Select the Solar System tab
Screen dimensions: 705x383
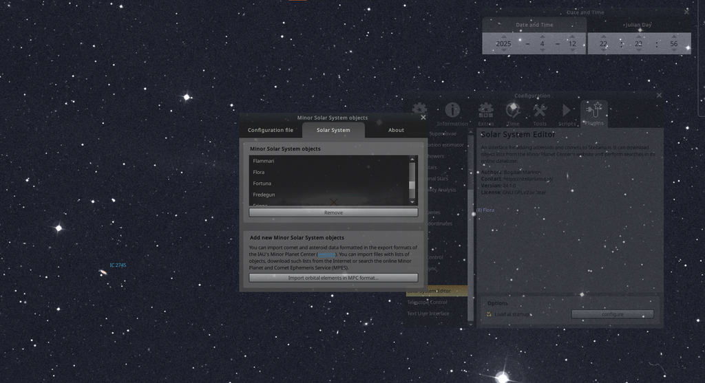pyautogui.click(x=333, y=130)
